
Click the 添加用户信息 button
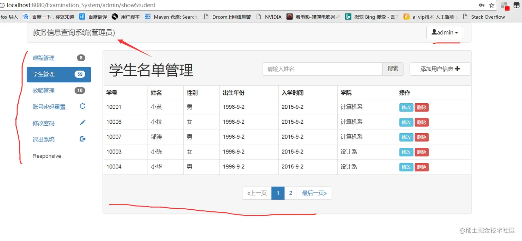(x=440, y=69)
